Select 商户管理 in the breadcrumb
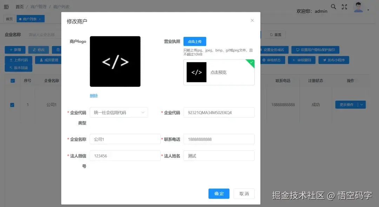Viewport: 379px width, 207px height. click(38, 6)
